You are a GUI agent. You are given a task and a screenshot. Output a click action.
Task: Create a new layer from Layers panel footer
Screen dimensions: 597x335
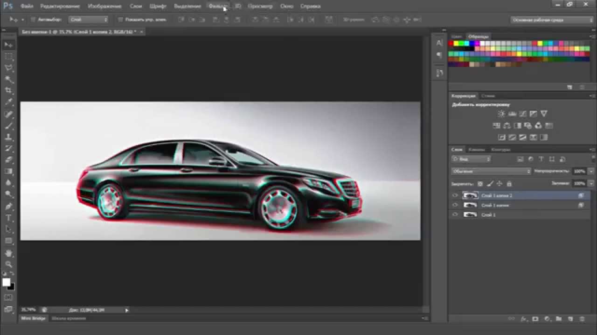coord(570,319)
